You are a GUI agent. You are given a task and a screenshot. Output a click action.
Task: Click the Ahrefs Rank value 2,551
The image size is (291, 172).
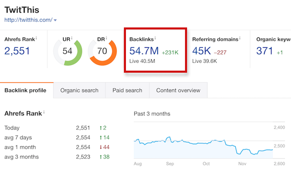click(x=17, y=51)
